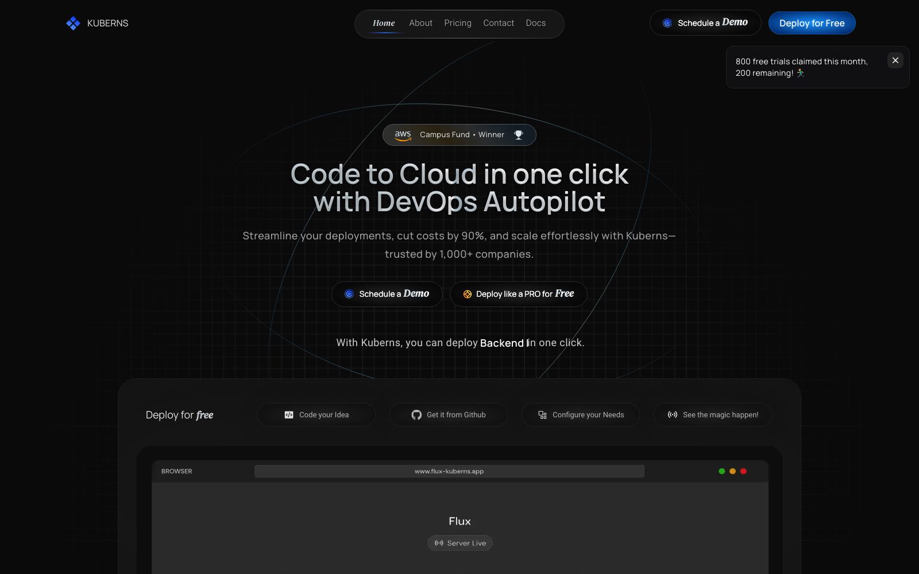Open the Home nav tab

tap(384, 23)
